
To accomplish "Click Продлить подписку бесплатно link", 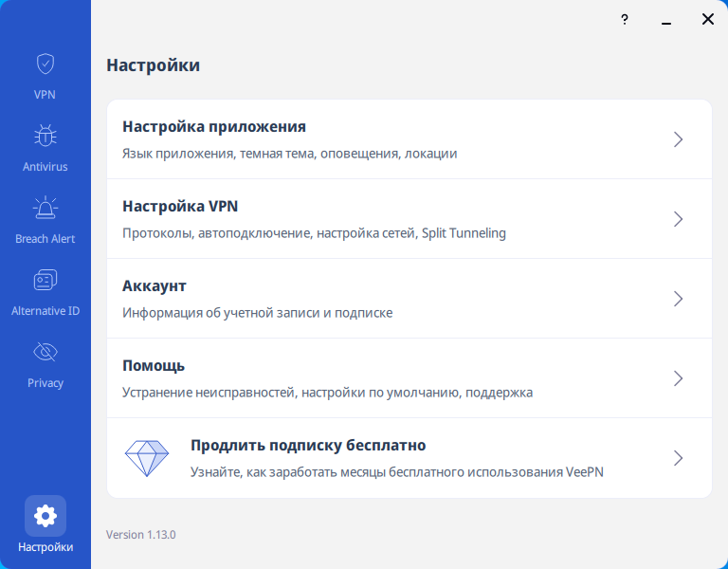I will (x=308, y=446).
